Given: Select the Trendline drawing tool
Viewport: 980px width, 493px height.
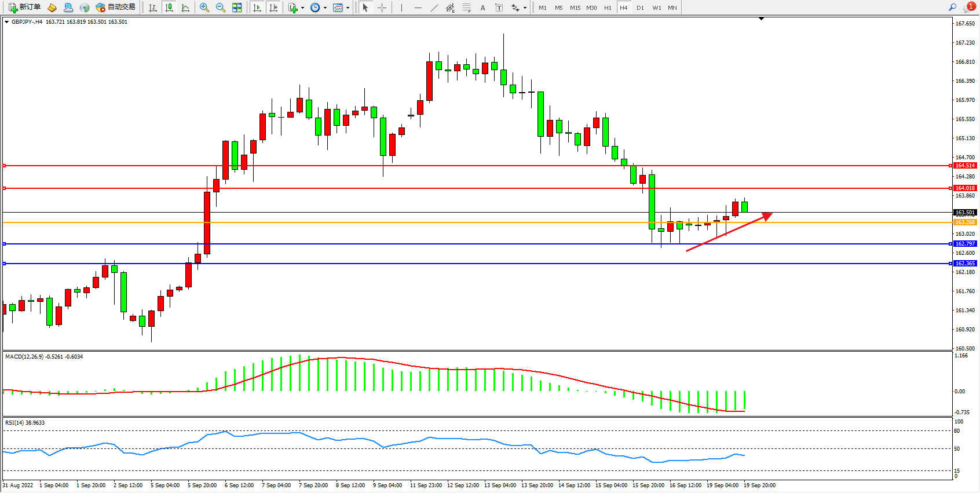Looking at the screenshot, I should pyautogui.click(x=434, y=8).
